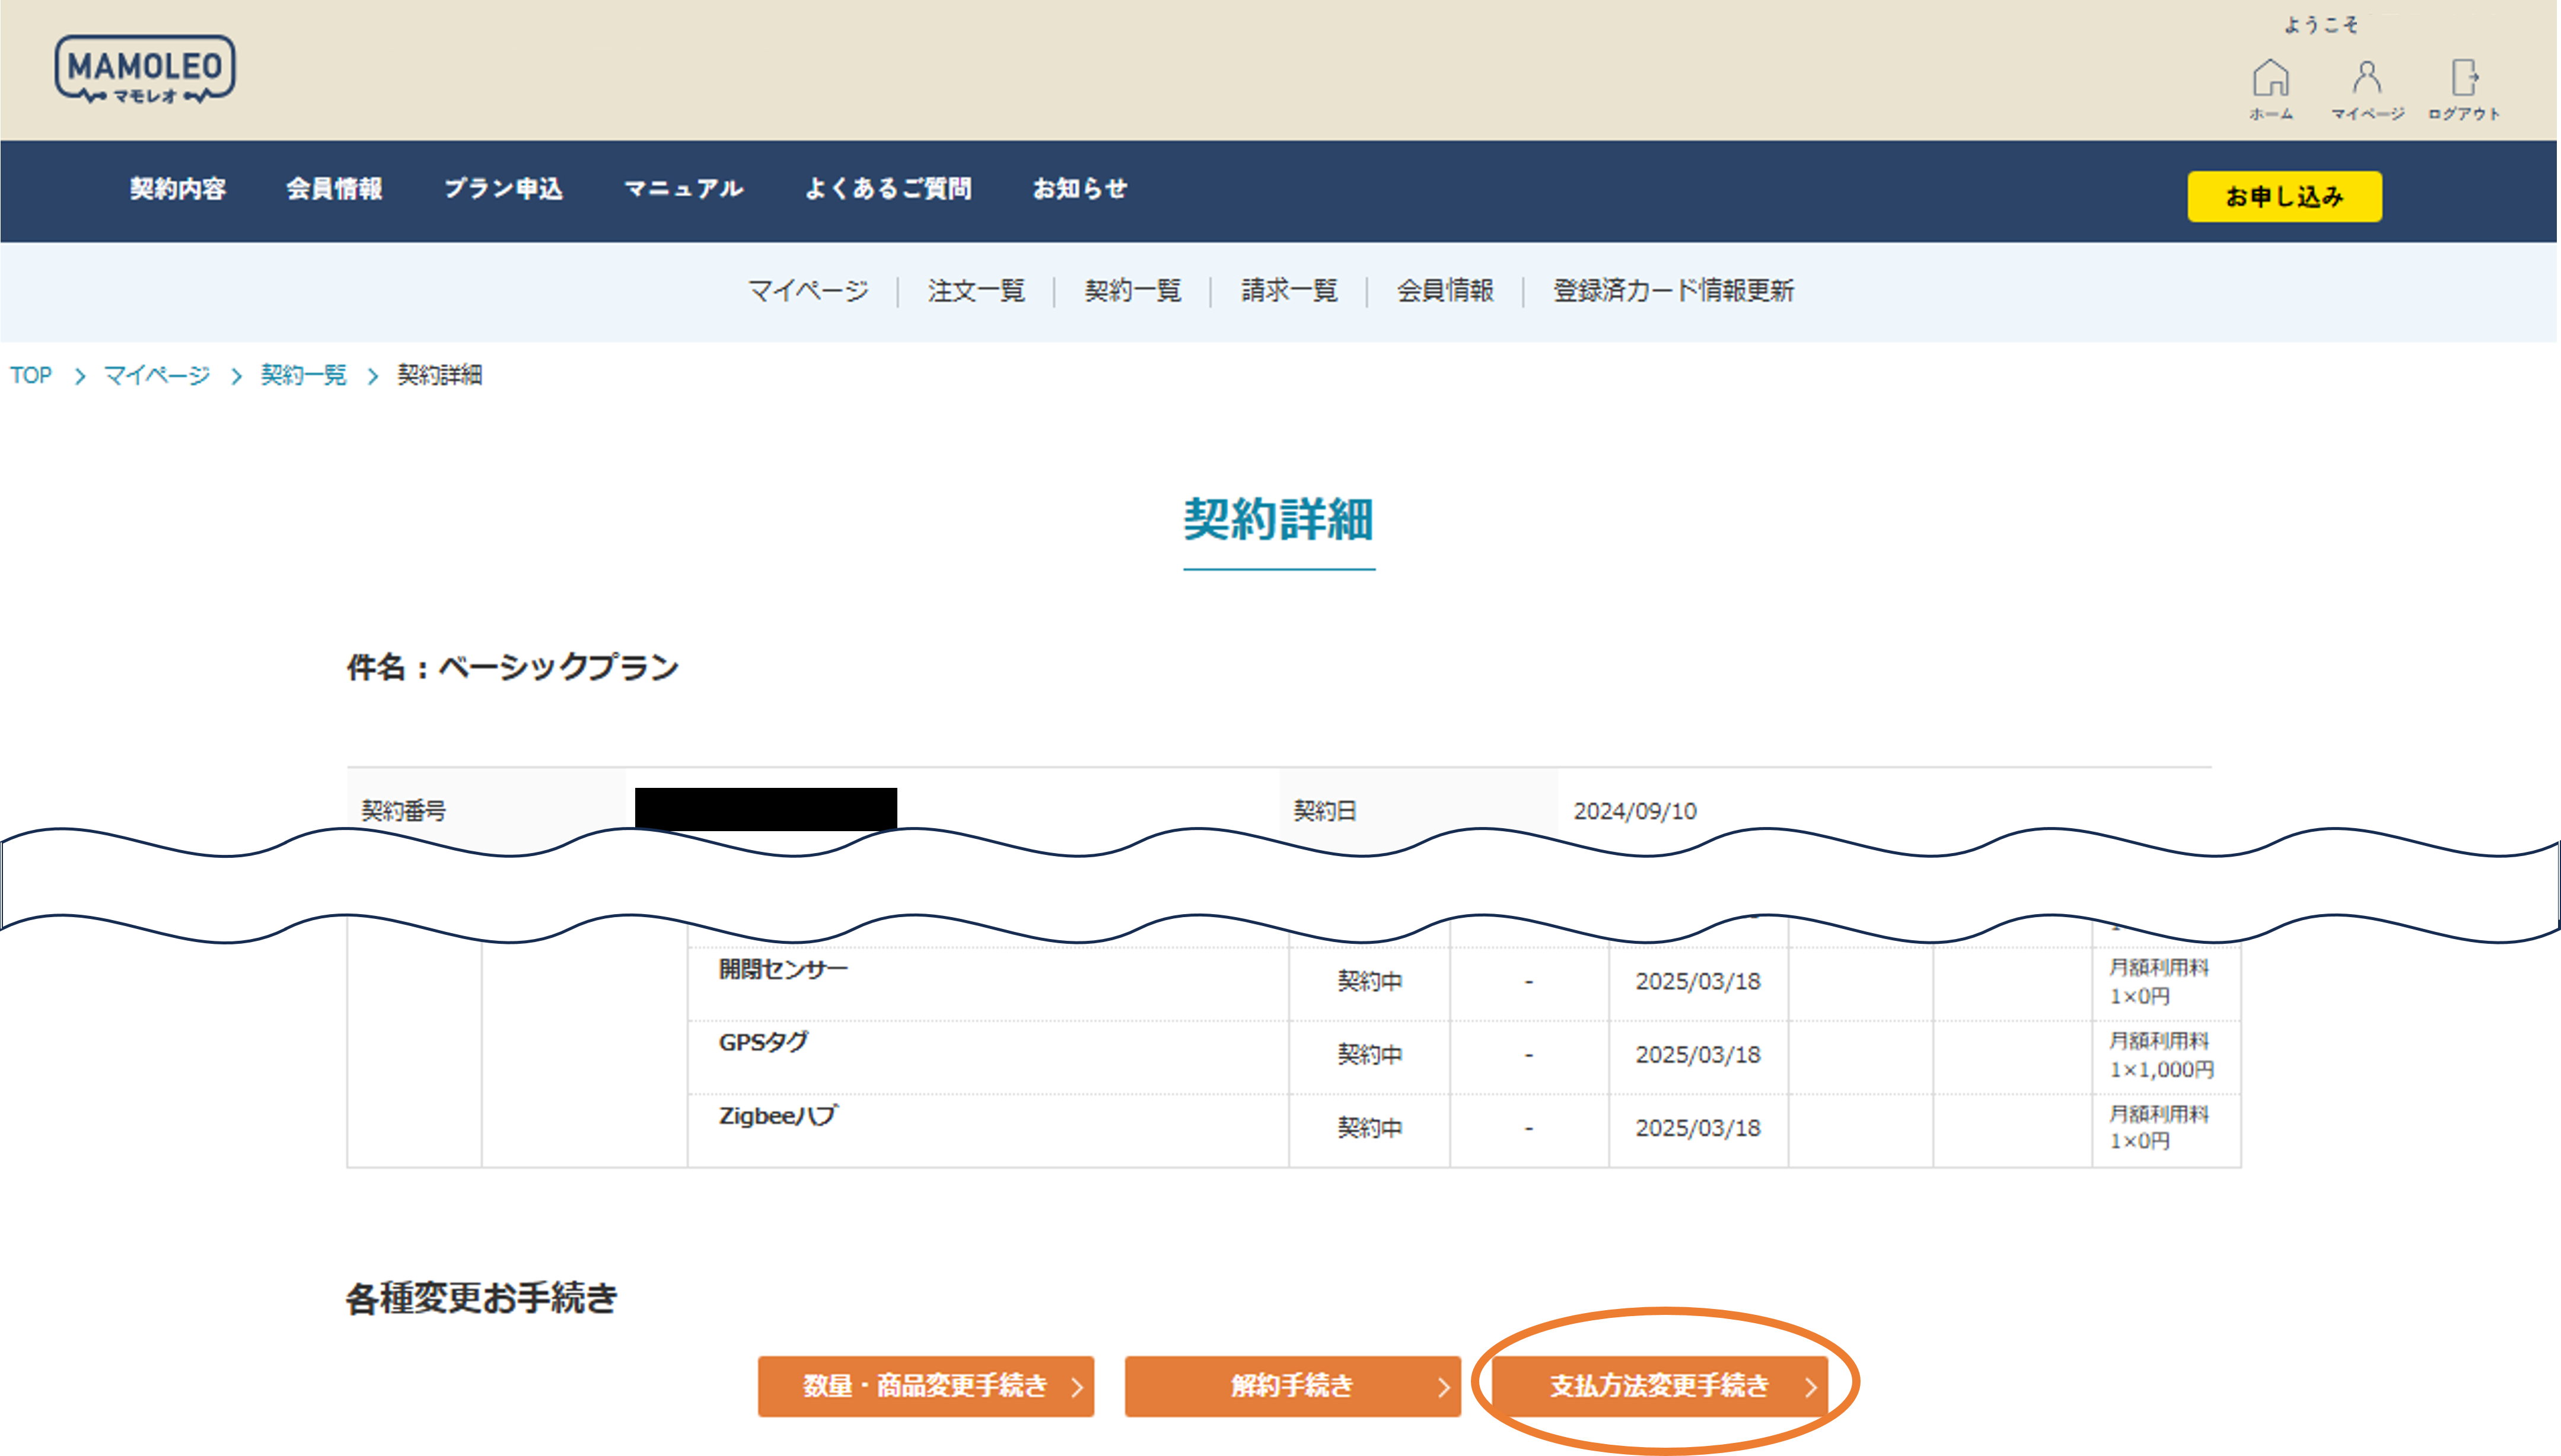Click 数量・商品変更手続き button
The width and height of the screenshot is (2561, 1456).
pos(925,1386)
